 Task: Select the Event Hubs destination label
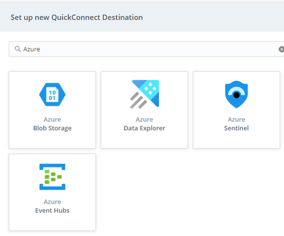(52, 210)
